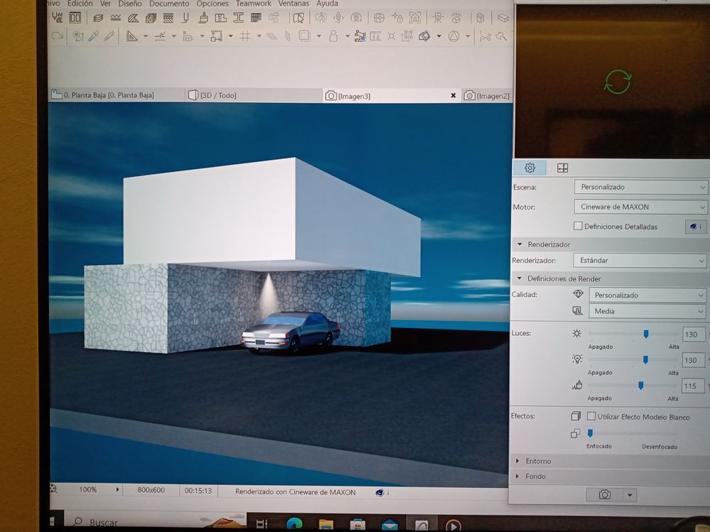Check Utilizar Efecto Modelo Blanco
710x532 pixels.
pyautogui.click(x=591, y=417)
